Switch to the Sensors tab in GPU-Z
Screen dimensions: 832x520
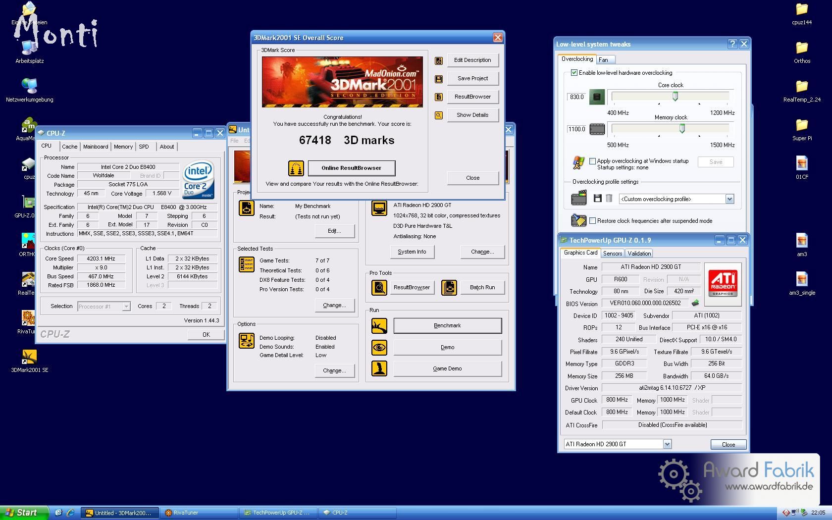coord(613,254)
